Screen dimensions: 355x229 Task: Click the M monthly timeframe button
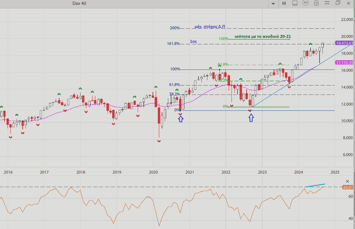coord(284,3)
